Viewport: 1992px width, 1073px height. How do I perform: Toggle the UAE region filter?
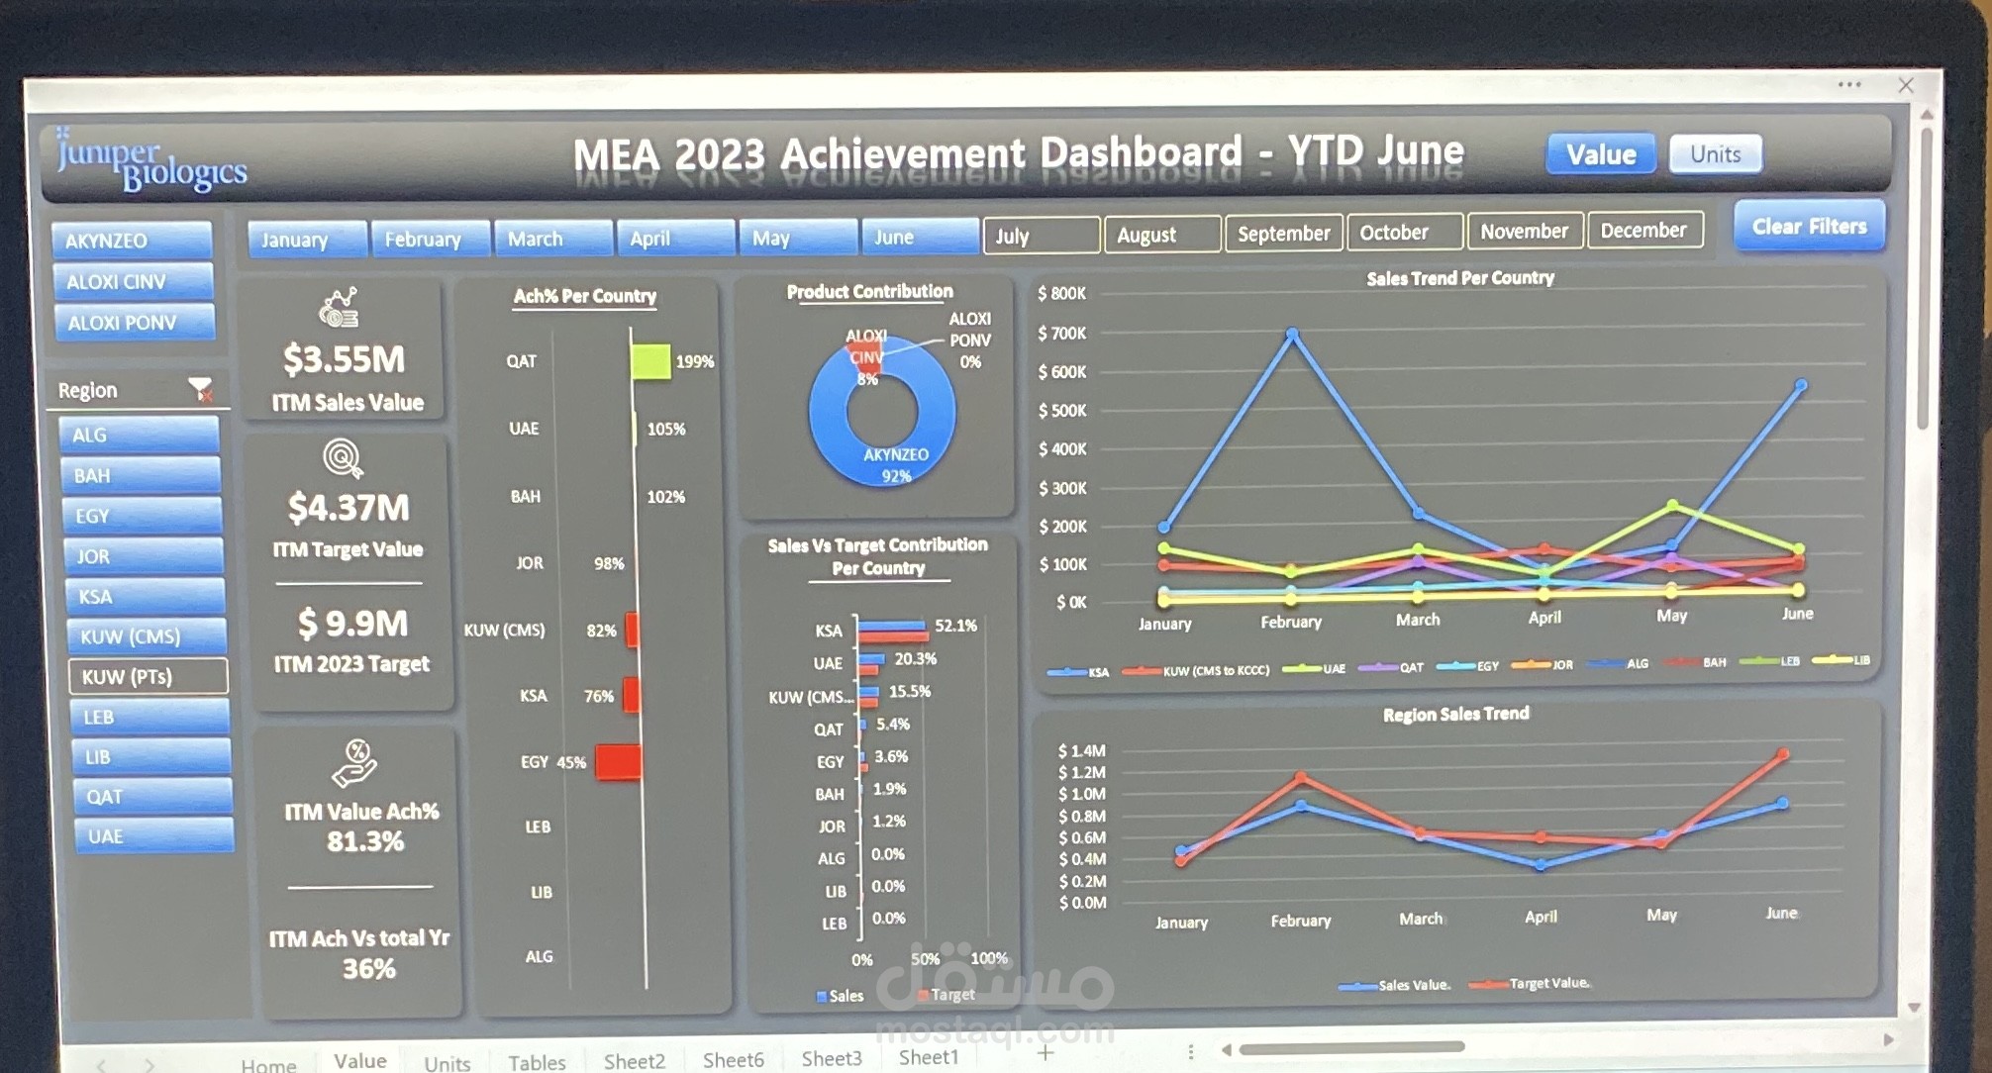click(154, 836)
